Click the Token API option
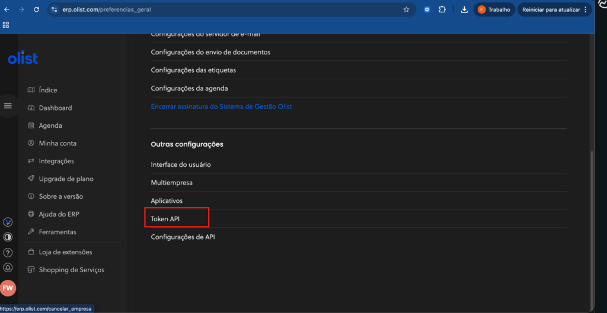Viewport: 607px width, 313px height. (165, 219)
